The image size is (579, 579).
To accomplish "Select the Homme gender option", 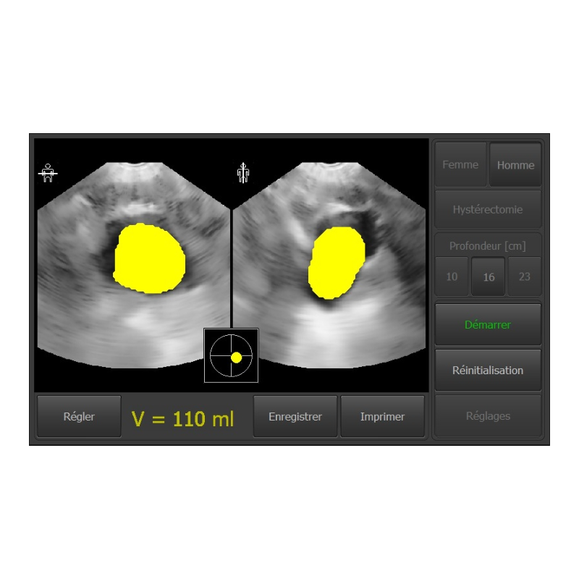I will [515, 165].
